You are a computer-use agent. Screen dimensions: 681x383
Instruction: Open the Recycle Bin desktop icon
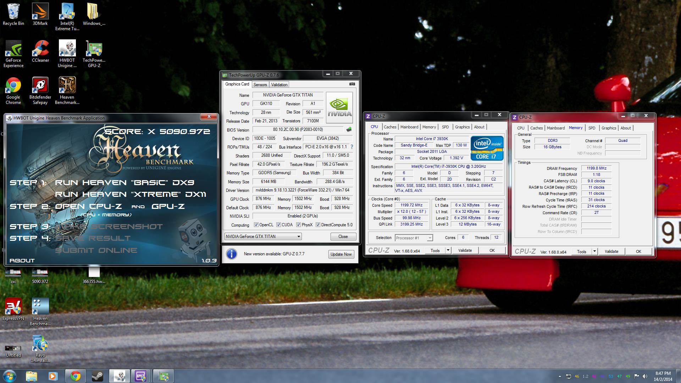[x=13, y=14]
